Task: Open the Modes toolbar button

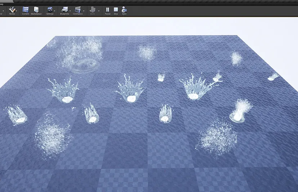Action: pos(12,9)
